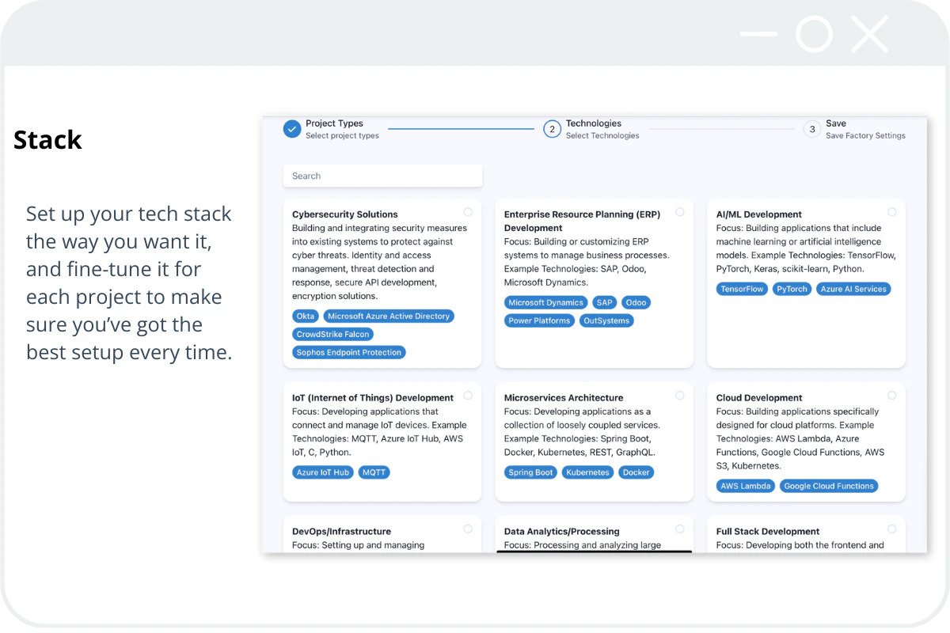Check the AI/ML Development card
The image size is (950, 633).
(x=891, y=211)
